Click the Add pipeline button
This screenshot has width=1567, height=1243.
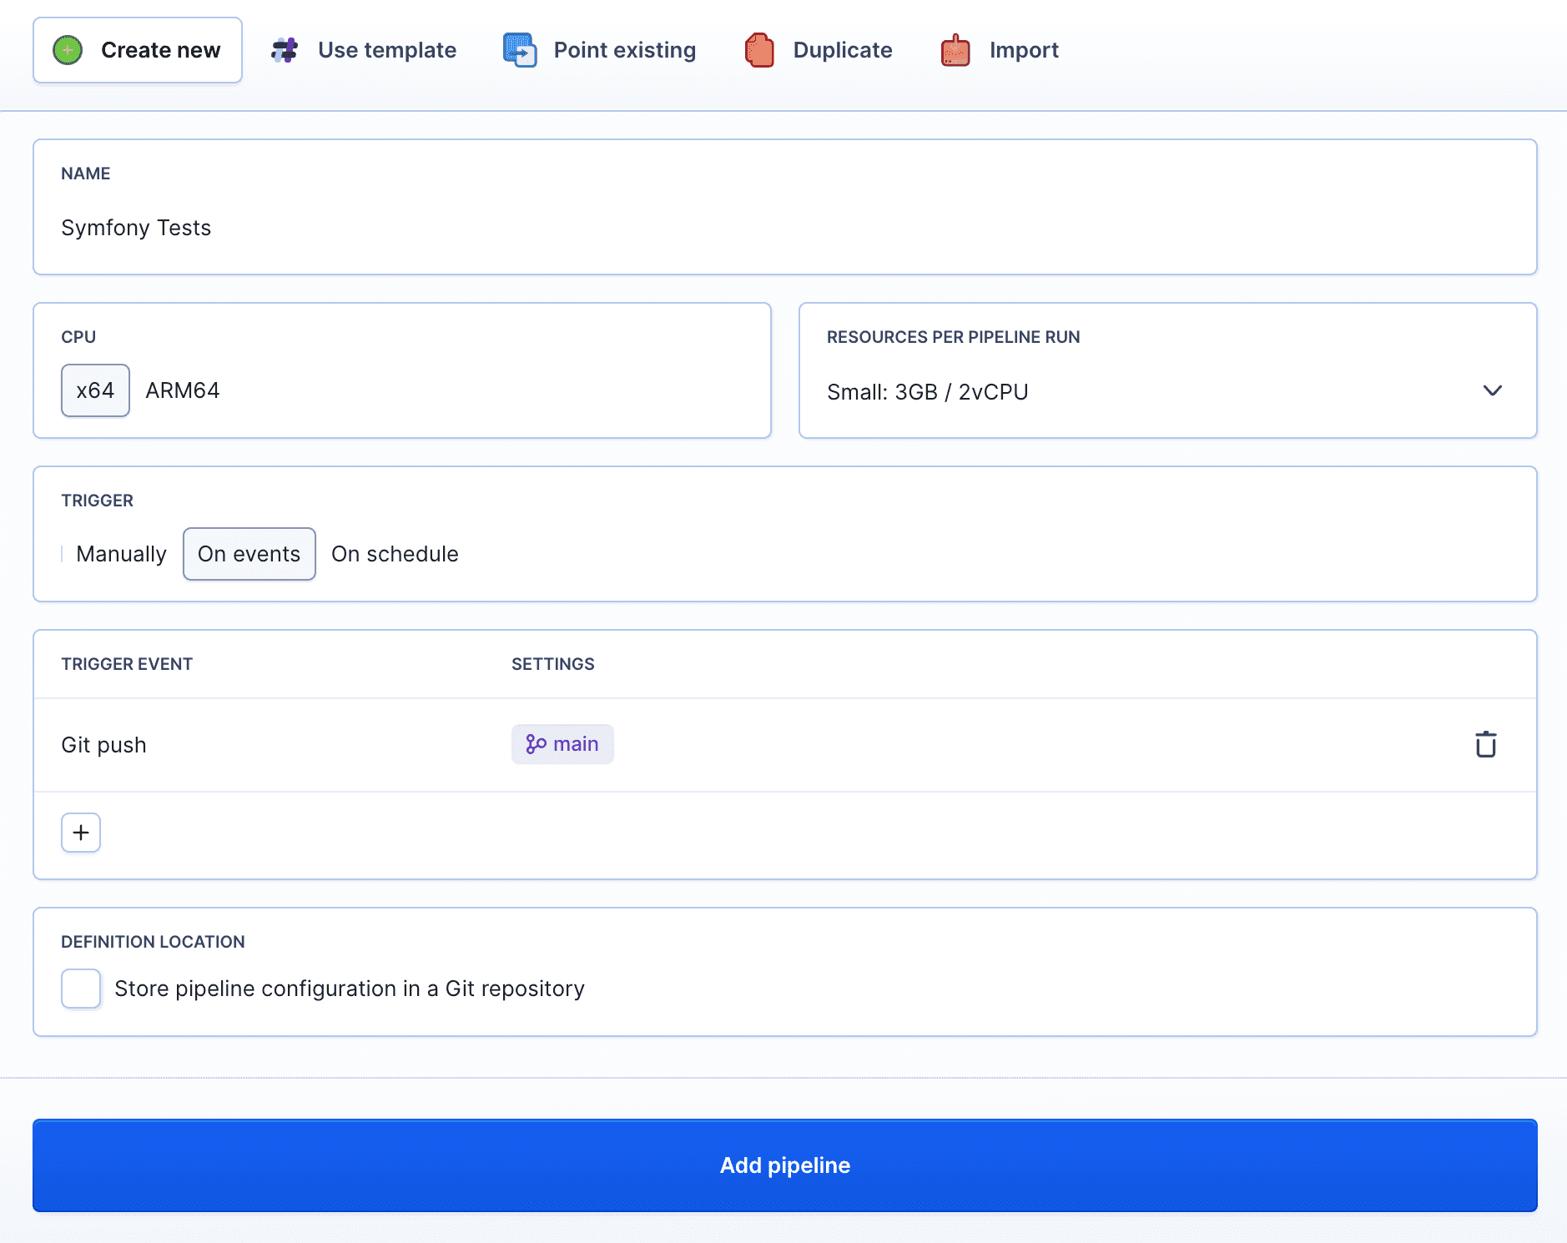click(x=784, y=1165)
